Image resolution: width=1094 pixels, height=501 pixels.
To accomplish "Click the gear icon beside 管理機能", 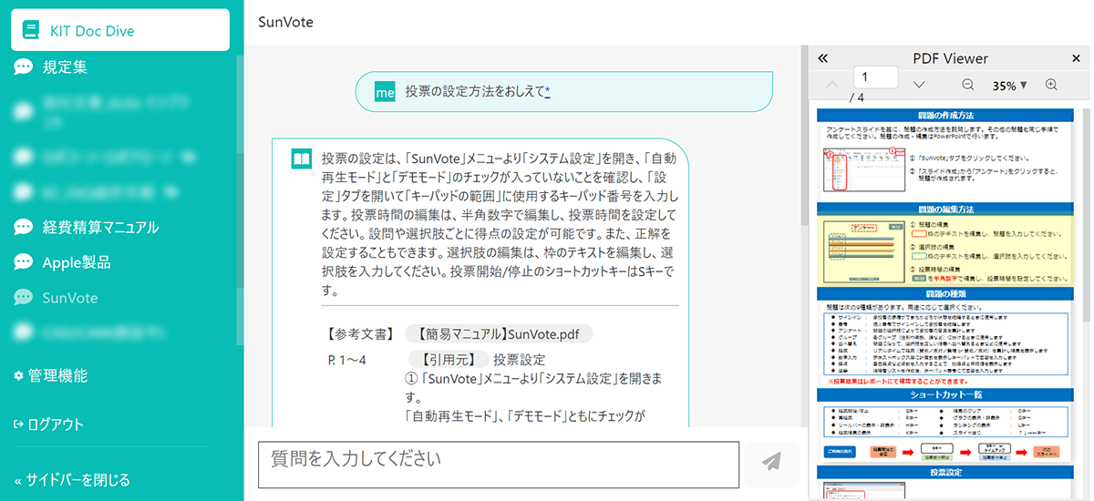I will pyautogui.click(x=19, y=375).
